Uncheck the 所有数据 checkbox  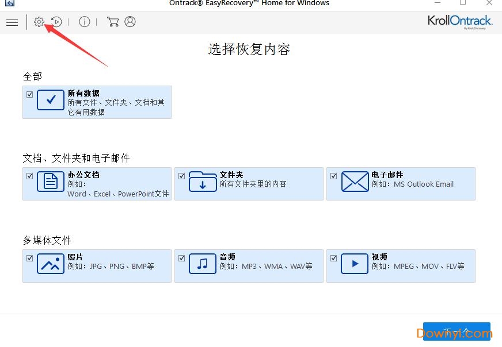click(29, 94)
